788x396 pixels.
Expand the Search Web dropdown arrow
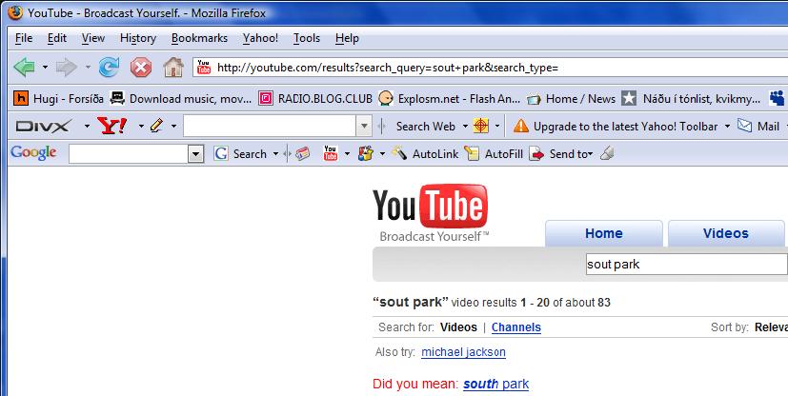[465, 126]
